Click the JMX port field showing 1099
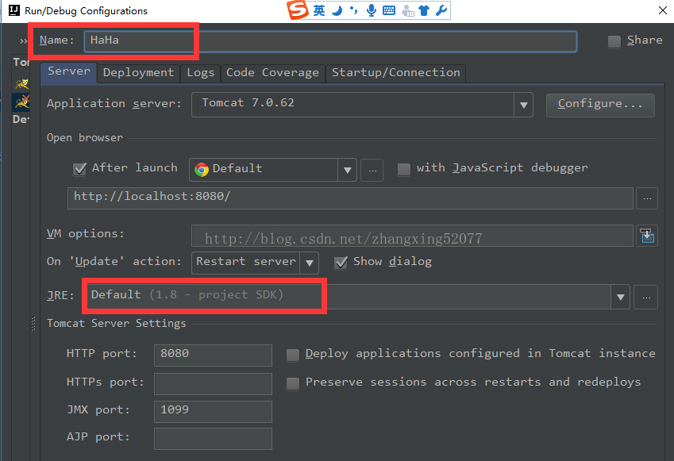 pos(213,411)
